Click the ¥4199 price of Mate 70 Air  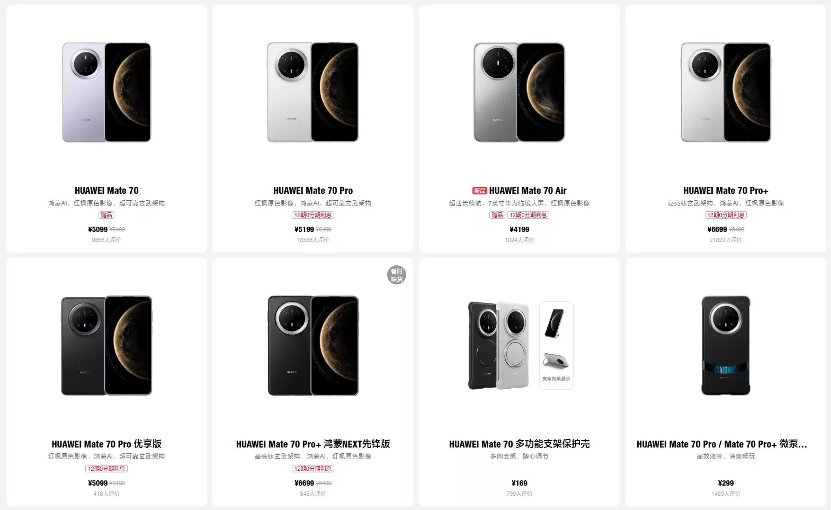tap(517, 229)
